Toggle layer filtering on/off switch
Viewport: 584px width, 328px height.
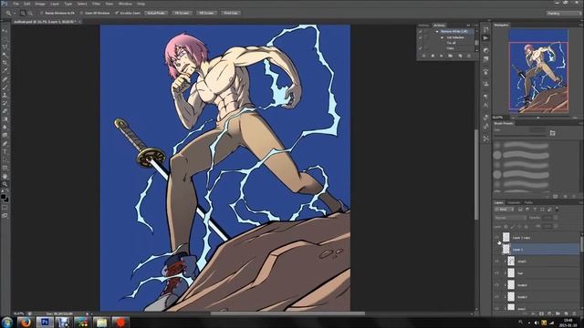(x=557, y=209)
